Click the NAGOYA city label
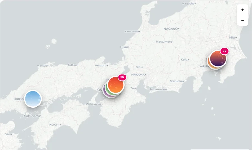The height and width of the screenshot is (150, 252). coord(138,75)
